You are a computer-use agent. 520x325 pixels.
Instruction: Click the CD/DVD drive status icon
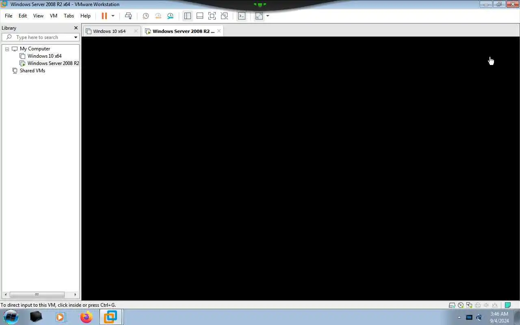click(460, 305)
